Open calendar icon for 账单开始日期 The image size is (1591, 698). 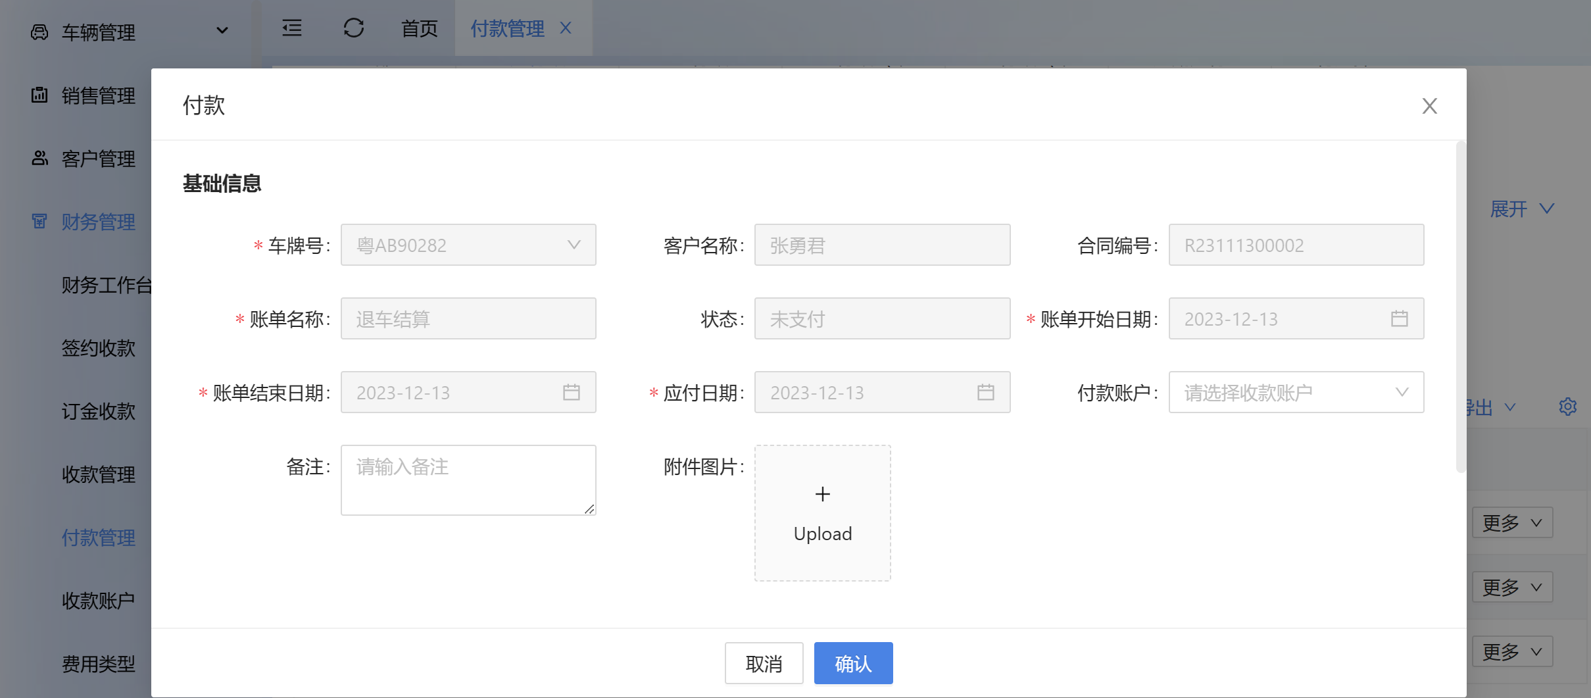click(x=1399, y=319)
